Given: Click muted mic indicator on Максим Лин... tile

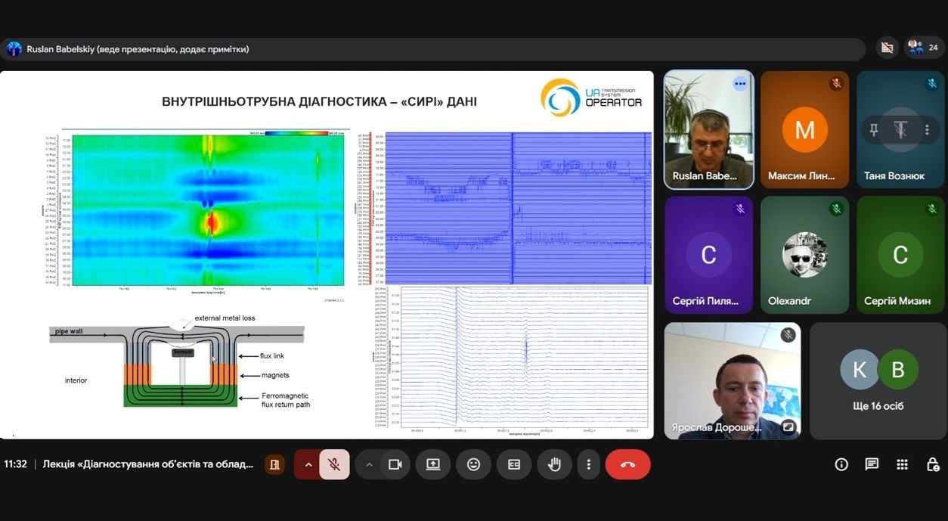Looking at the screenshot, I should click(836, 84).
